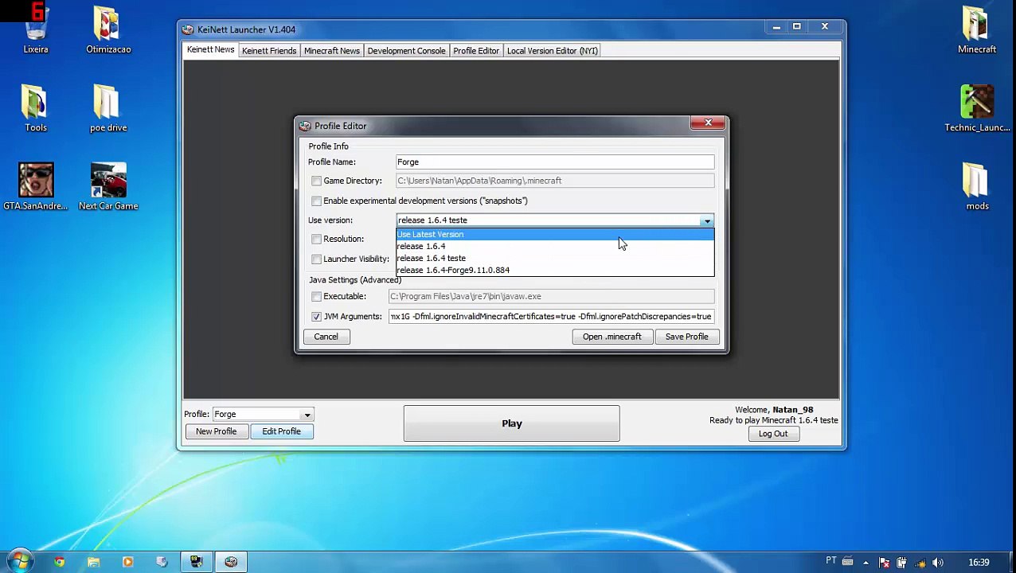Click Open .minecraft button
Image resolution: width=1016 pixels, height=573 pixels.
tap(612, 337)
